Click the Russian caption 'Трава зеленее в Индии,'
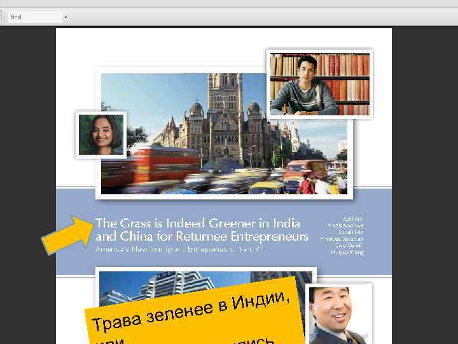Image resolution: width=458 pixels, height=344 pixels. 191,311
